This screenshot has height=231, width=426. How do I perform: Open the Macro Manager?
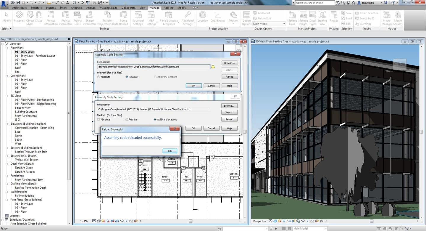387,17
